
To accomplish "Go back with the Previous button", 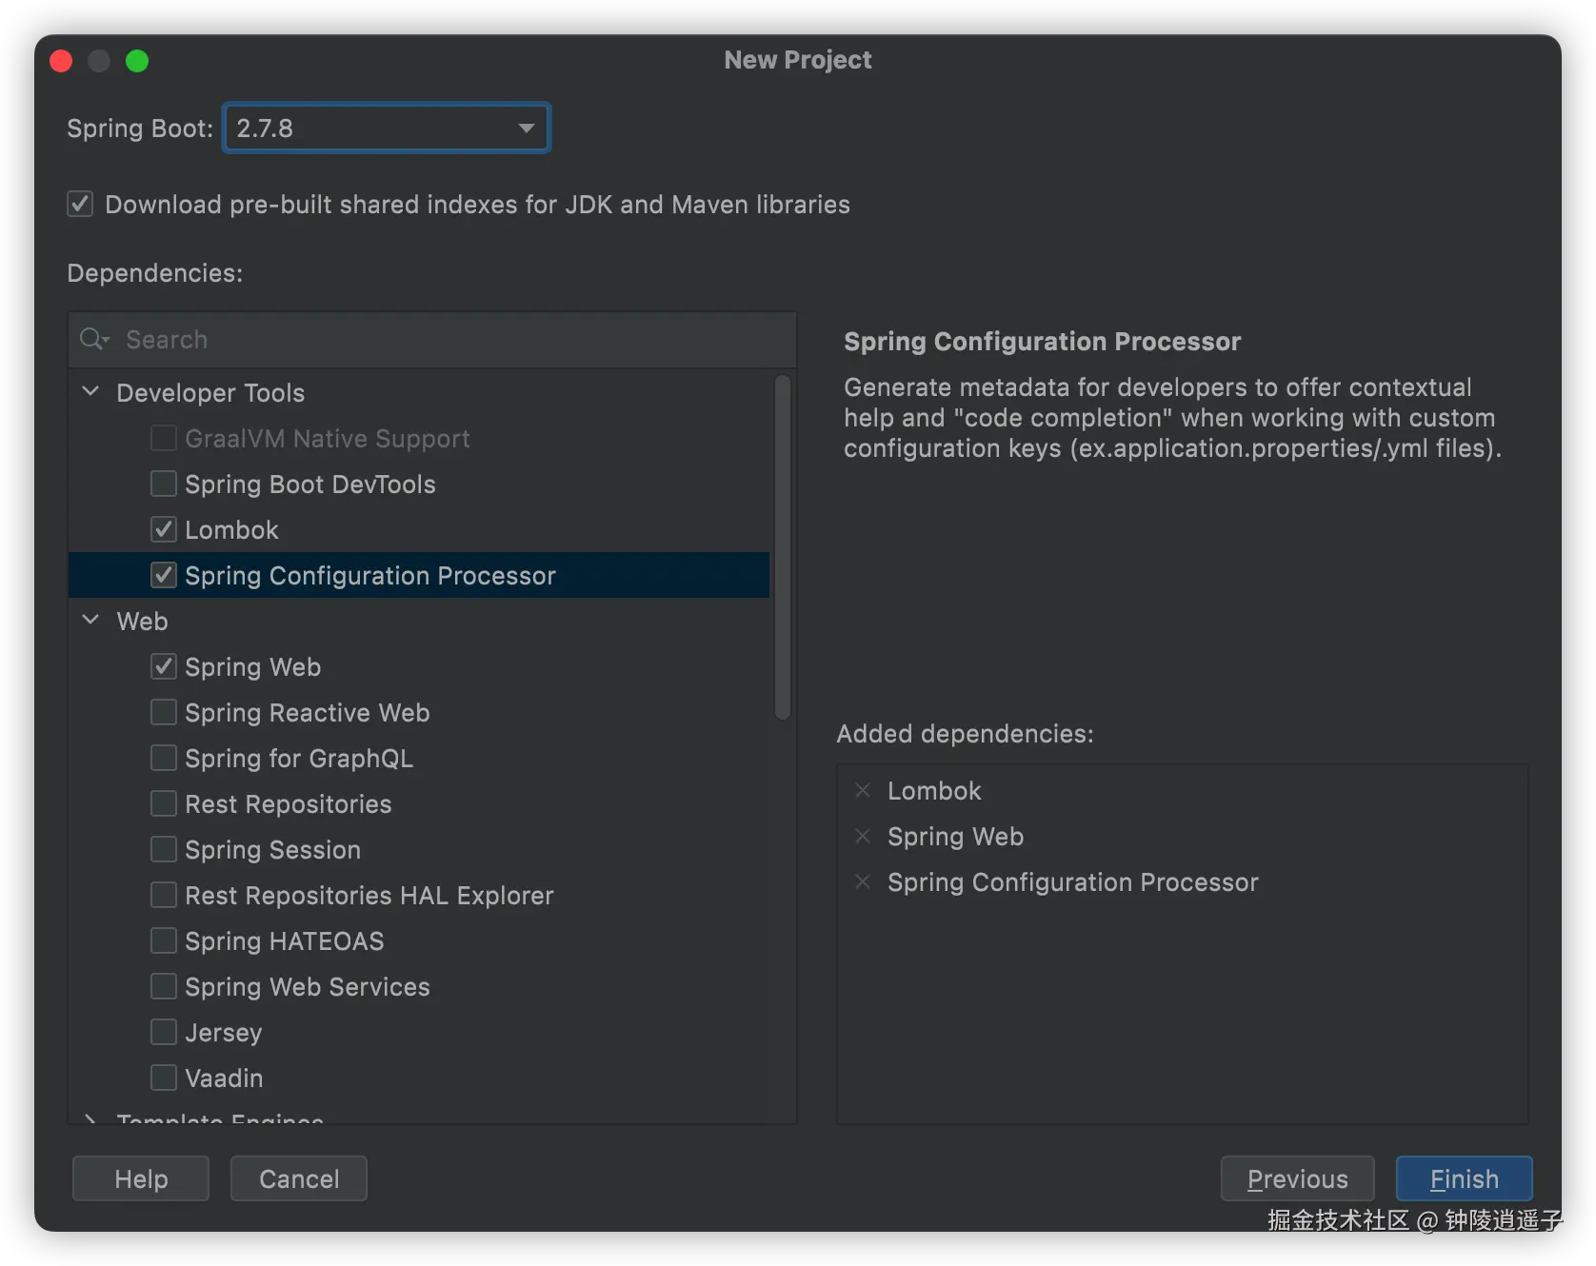I will pyautogui.click(x=1297, y=1179).
